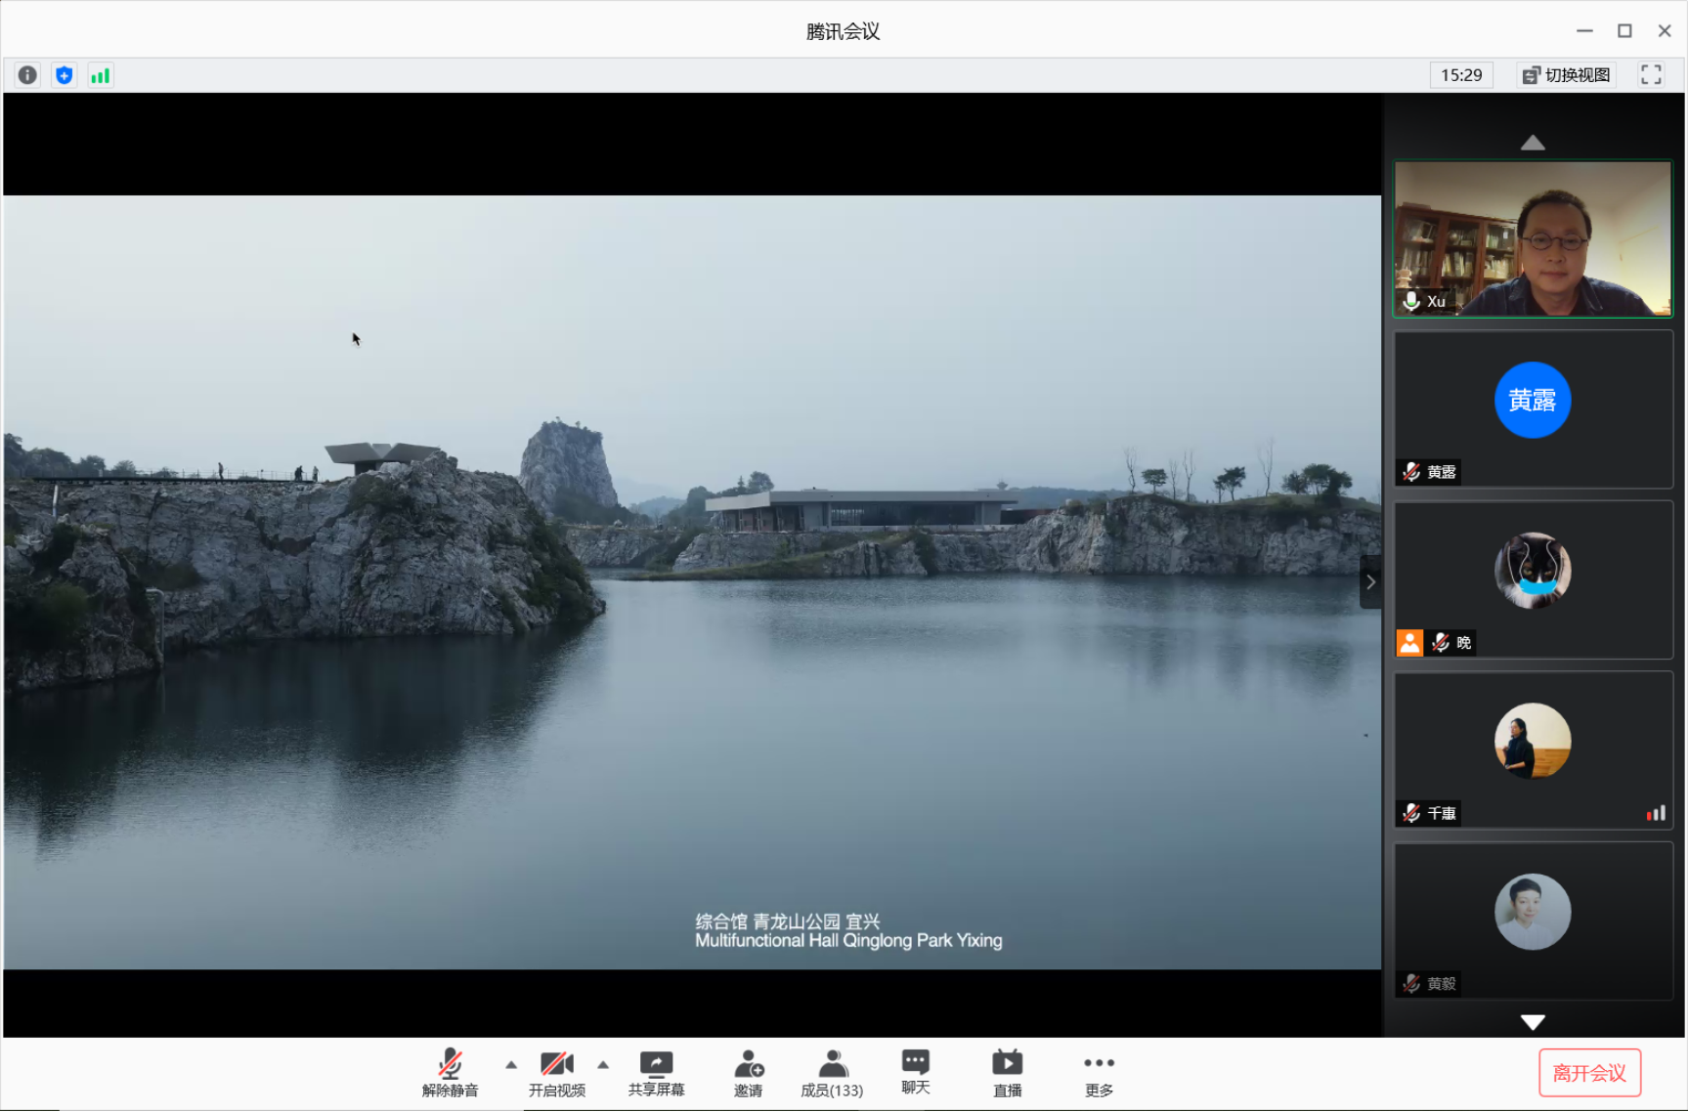Expand video options arrow beside 开启视频
Screen dimensions: 1689x1112
coord(603,1065)
